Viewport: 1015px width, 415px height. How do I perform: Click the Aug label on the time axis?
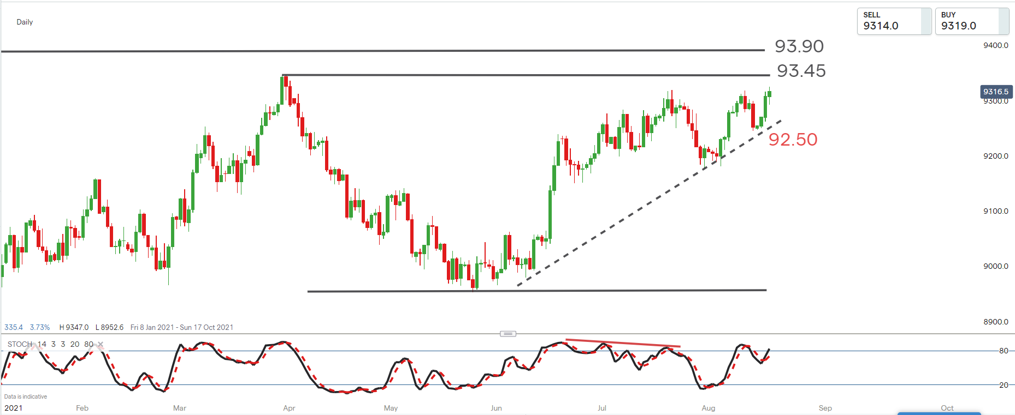coord(708,408)
